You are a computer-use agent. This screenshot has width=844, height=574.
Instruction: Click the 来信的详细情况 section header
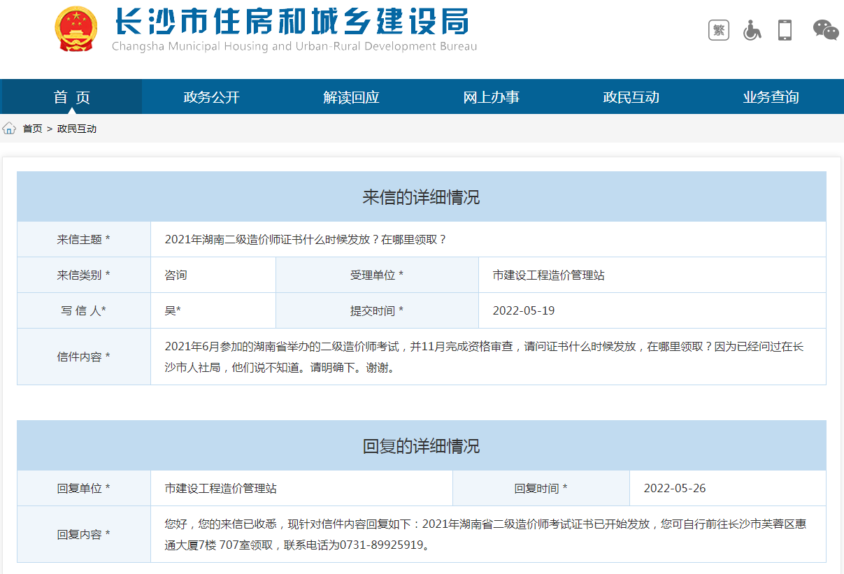422,197
